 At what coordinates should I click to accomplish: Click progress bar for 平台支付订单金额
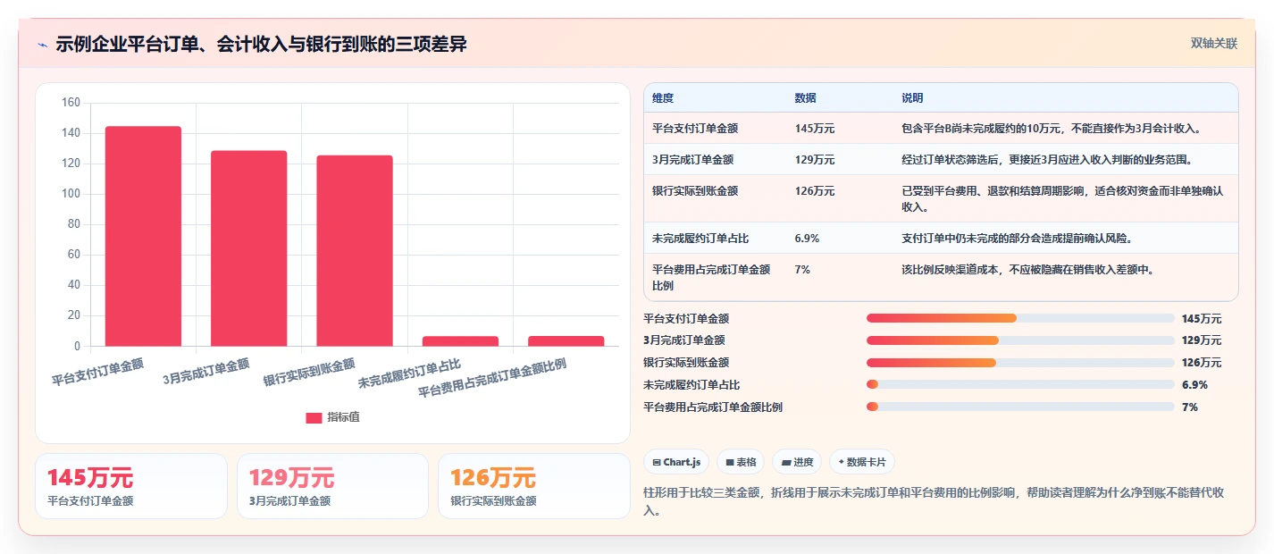pyautogui.click(x=1020, y=318)
